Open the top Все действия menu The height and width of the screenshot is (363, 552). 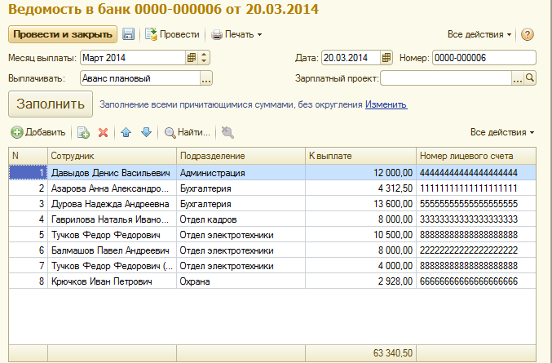479,34
